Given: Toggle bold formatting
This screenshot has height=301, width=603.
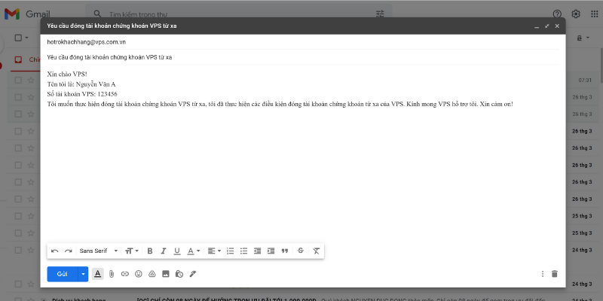Looking at the screenshot, I should pyautogui.click(x=150, y=251).
